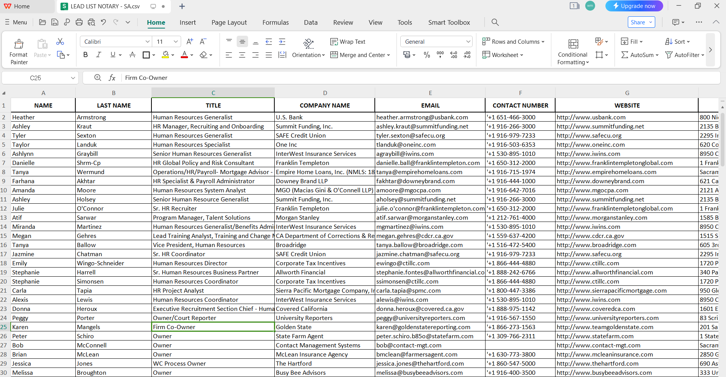Screen dimensions: 726x377
Task: Open the Smart Toolbox tab
Action: [x=449, y=22]
